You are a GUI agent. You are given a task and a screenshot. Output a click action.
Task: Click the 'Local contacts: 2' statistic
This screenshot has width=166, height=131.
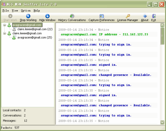tap(14, 110)
